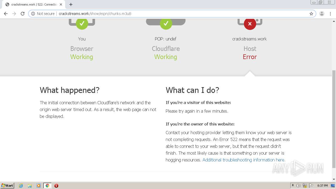
Task: Open the clock showing 8:37 PM
Action: [x=322, y=186]
